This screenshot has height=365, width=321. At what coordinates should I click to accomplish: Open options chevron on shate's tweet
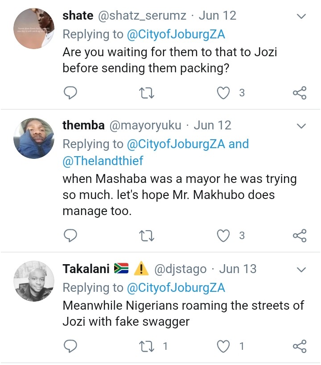(301, 17)
